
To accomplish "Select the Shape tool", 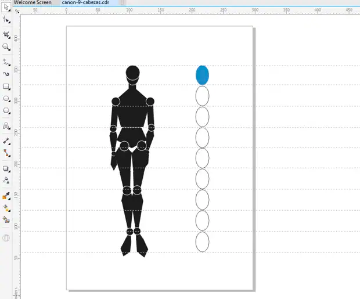I will point(6,20).
